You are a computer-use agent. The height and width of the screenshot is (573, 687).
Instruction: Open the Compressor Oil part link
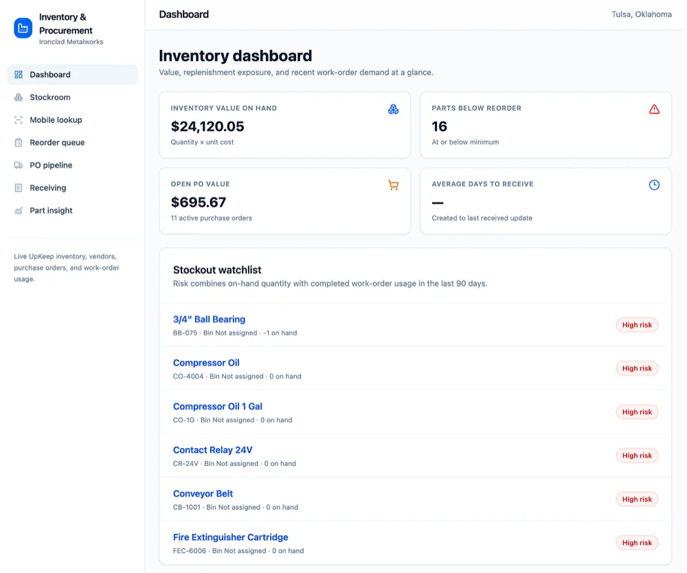(206, 363)
